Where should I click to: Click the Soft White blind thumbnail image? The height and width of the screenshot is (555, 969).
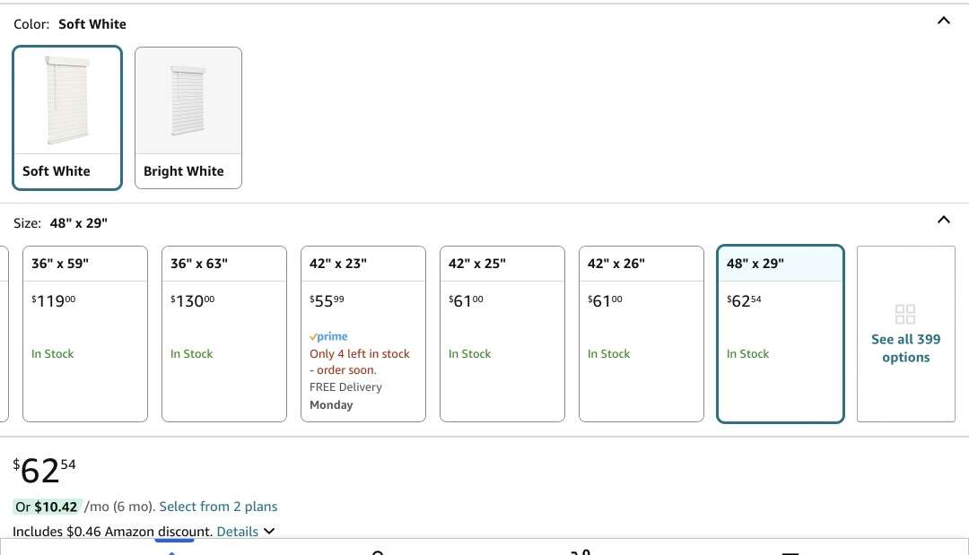point(67,100)
